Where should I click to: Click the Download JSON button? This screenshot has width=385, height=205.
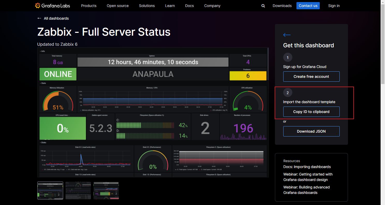311,131
